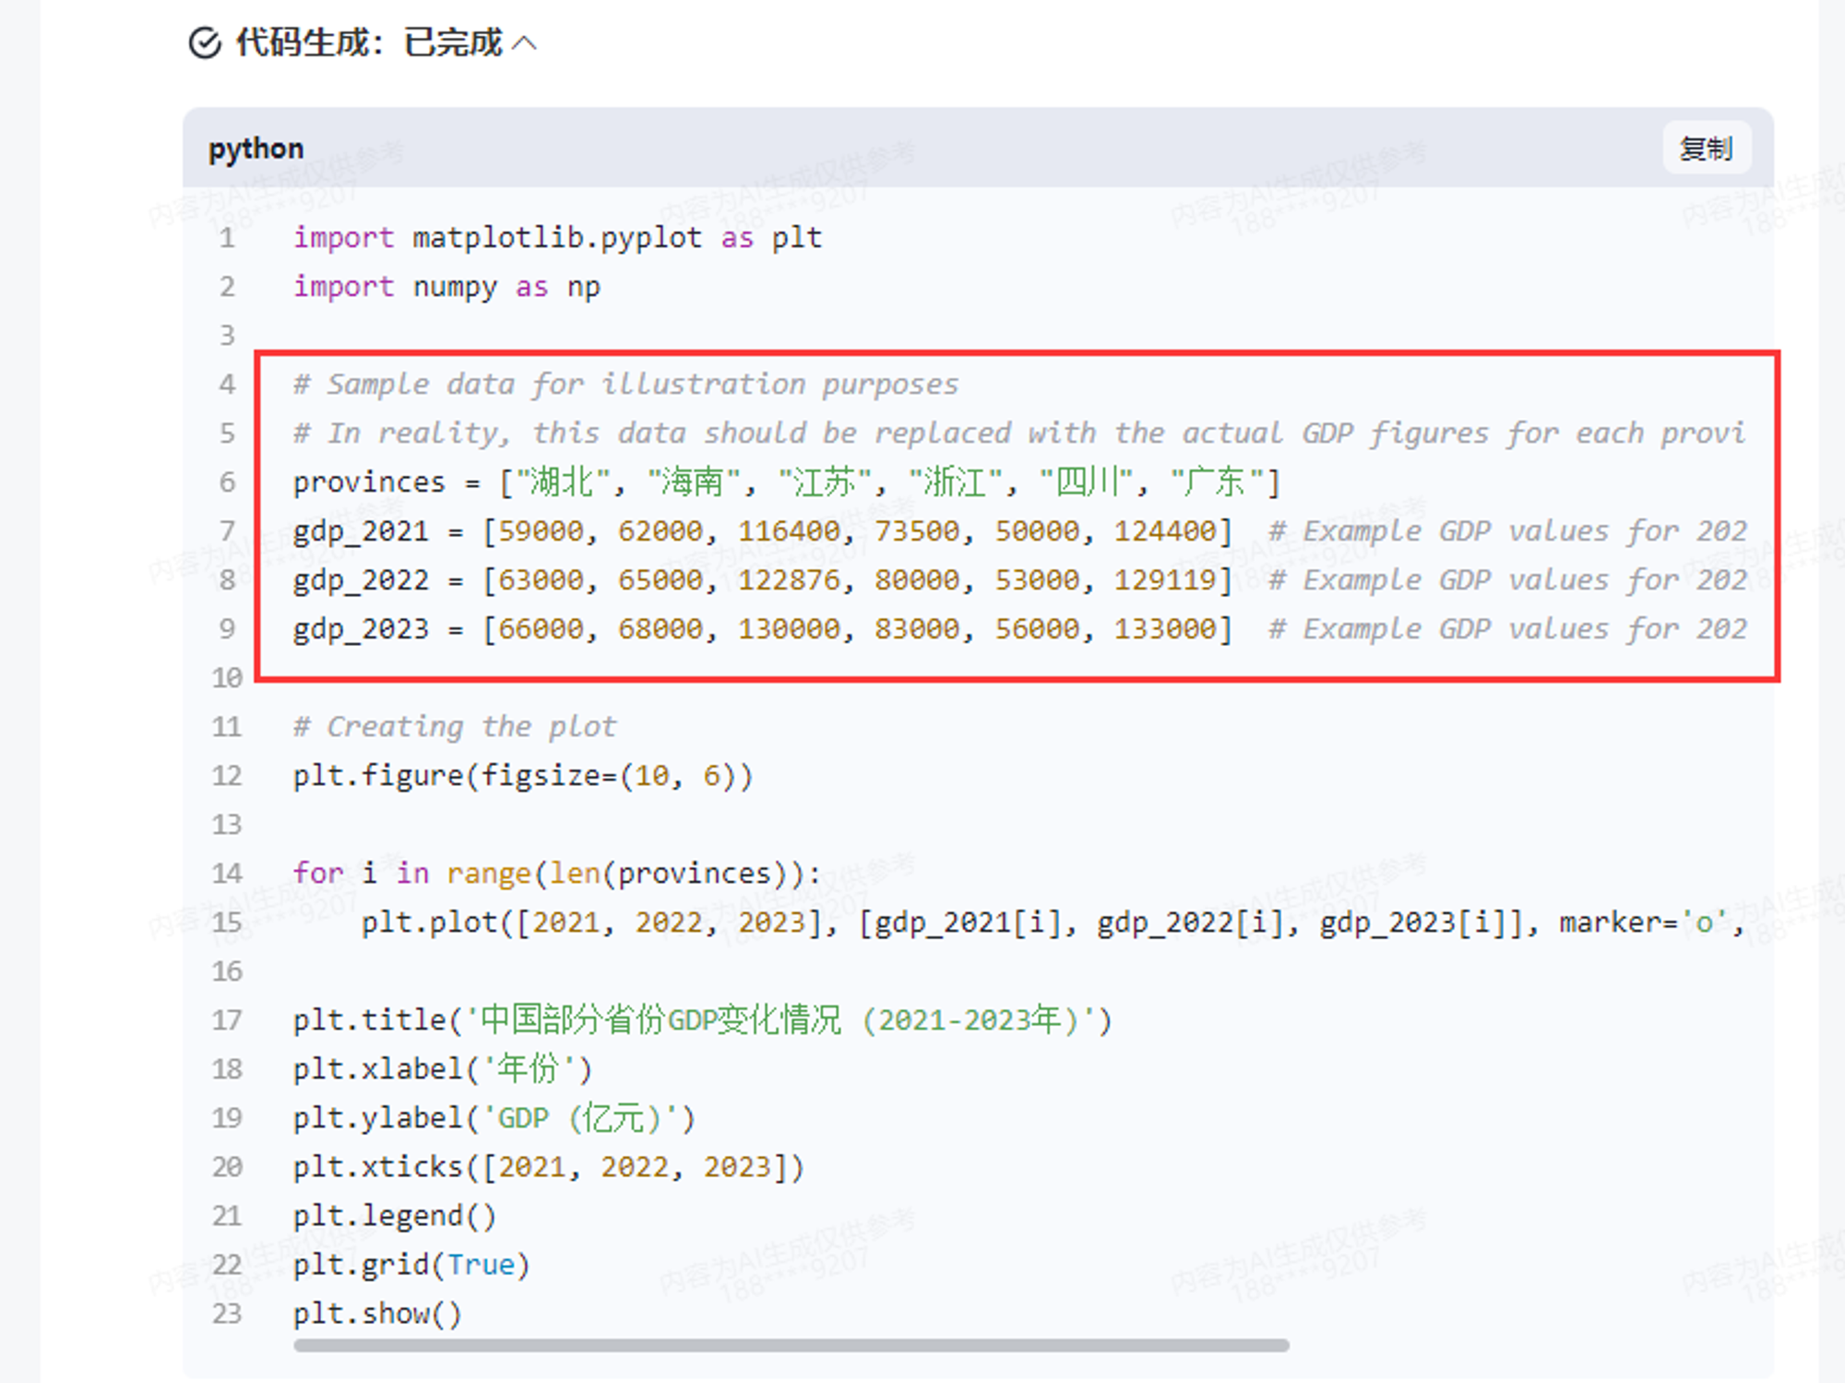1845x1383 pixels.
Task: Click the for i in range line
Action: pos(556,874)
